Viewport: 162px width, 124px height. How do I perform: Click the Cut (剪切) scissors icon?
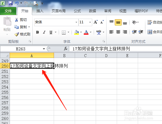tap(16, 20)
